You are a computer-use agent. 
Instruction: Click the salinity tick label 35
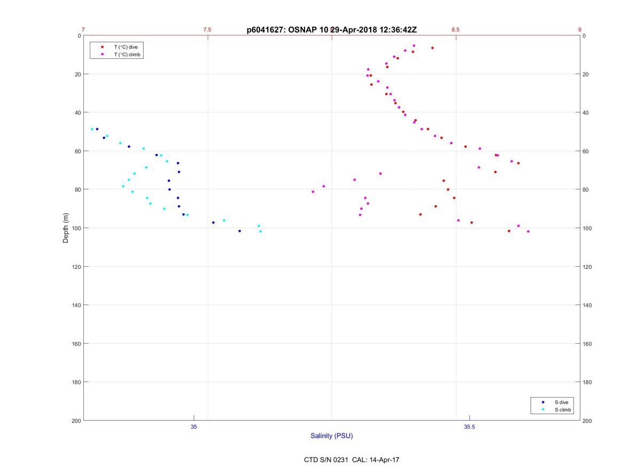pos(194,427)
